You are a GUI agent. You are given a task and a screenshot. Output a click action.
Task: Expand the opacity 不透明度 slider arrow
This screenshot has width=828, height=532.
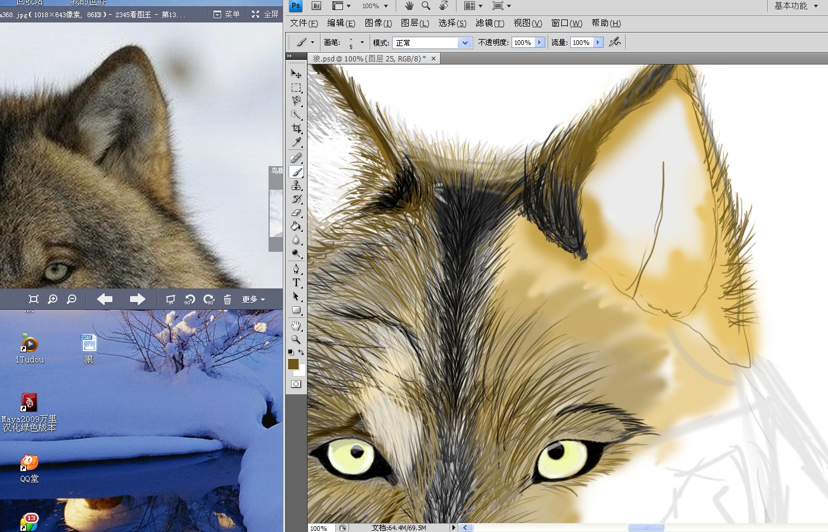[539, 43]
